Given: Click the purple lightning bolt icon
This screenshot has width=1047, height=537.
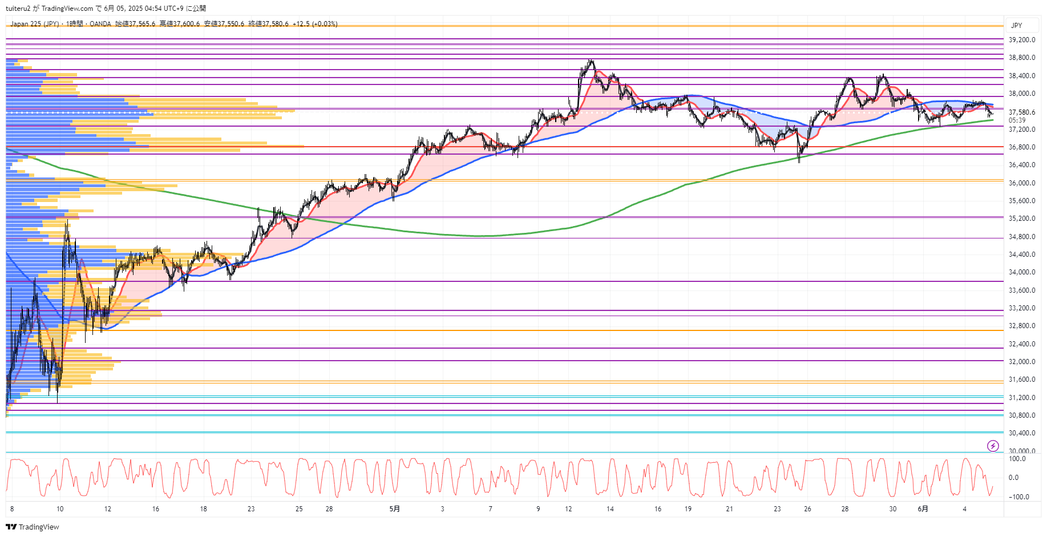Looking at the screenshot, I should tap(993, 446).
